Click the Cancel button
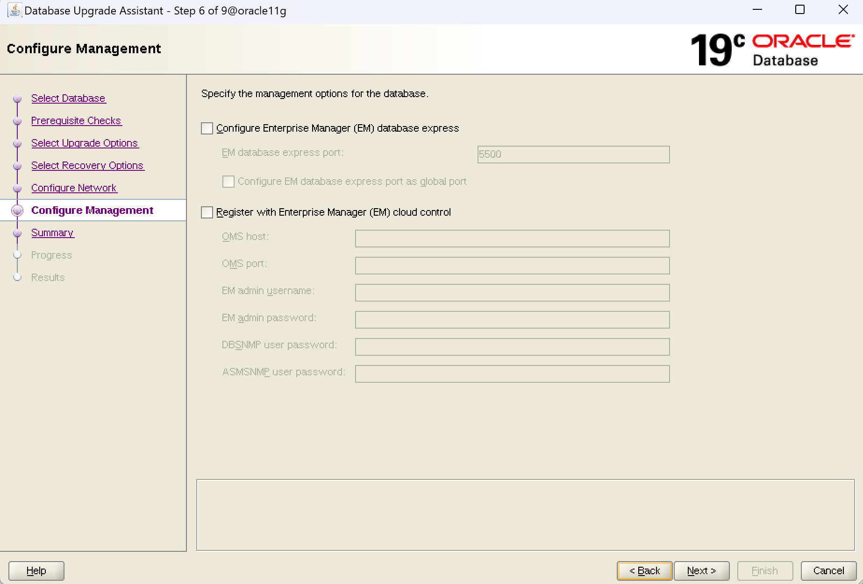 tap(829, 571)
